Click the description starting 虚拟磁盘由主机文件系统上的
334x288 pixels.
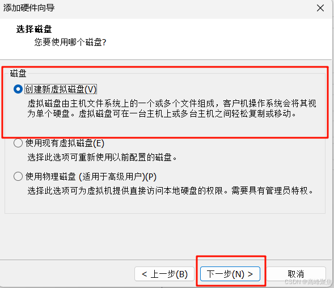(x=172, y=108)
